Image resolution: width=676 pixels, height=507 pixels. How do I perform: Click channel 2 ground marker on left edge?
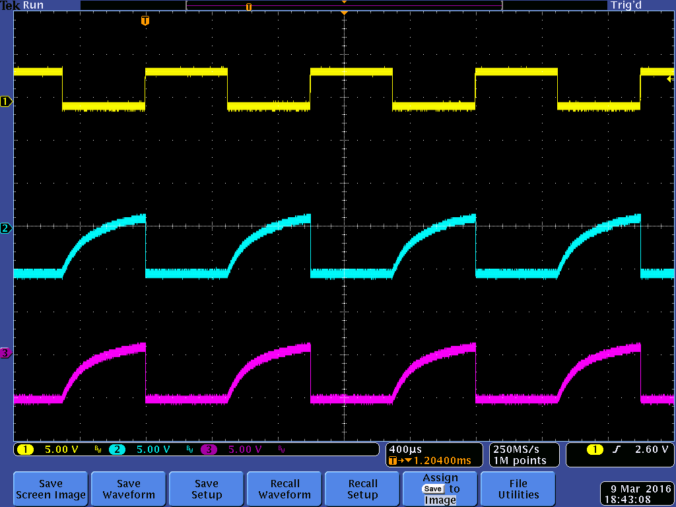(x=6, y=228)
